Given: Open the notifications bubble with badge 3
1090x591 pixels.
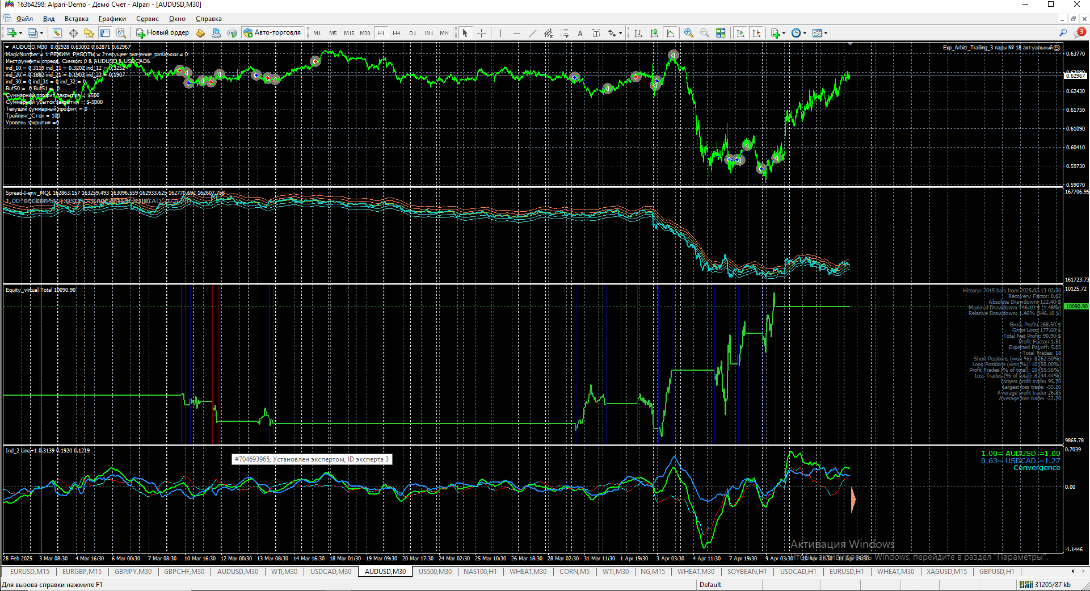Looking at the screenshot, I should [x=1080, y=32].
